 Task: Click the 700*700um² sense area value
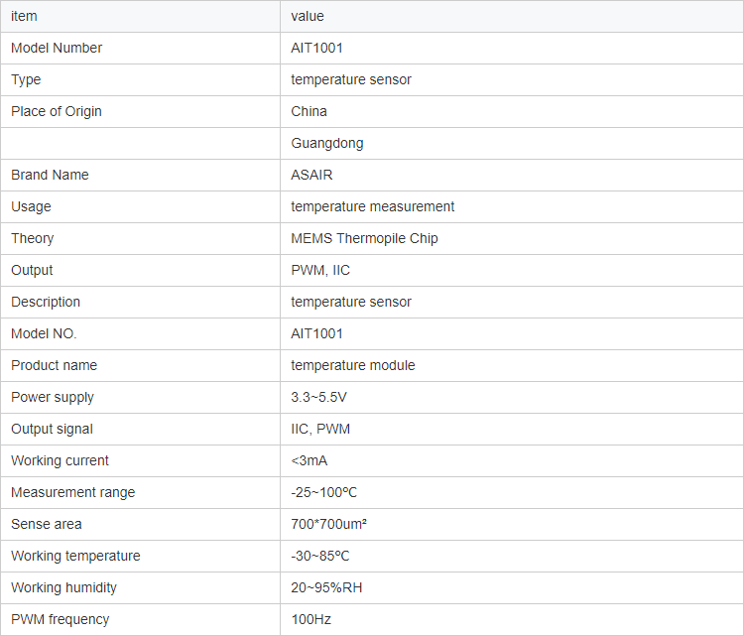point(329,524)
